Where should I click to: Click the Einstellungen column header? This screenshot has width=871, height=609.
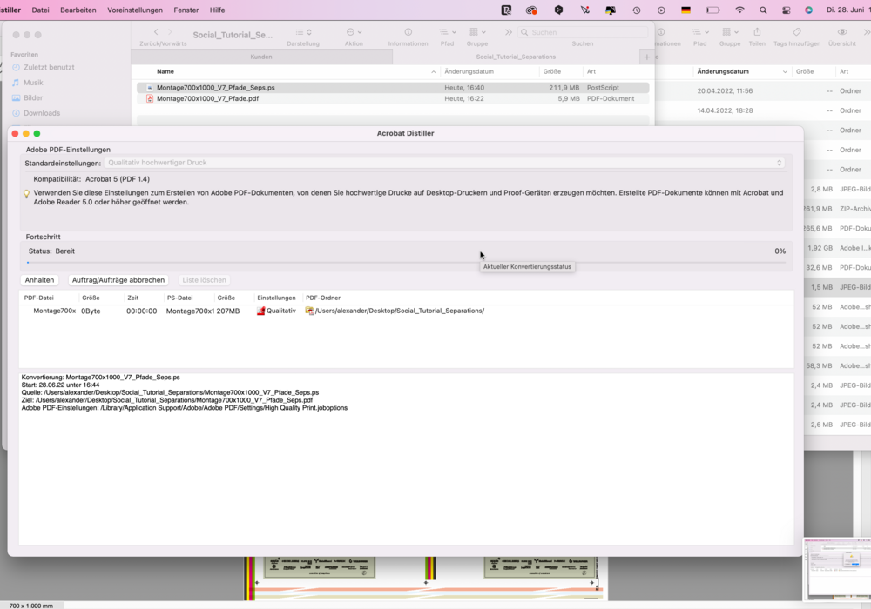(x=276, y=298)
